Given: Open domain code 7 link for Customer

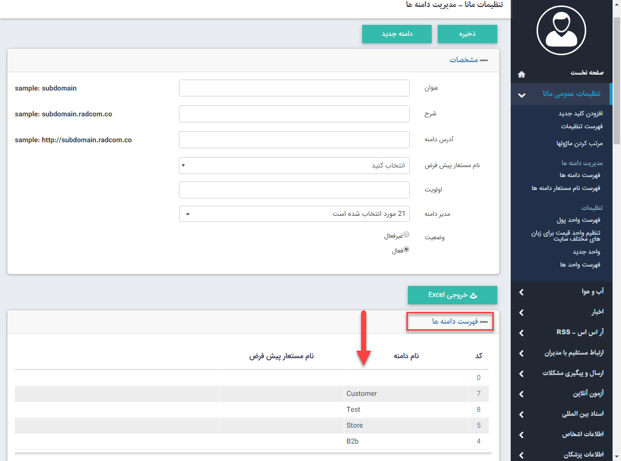Looking at the screenshot, I should (478, 394).
